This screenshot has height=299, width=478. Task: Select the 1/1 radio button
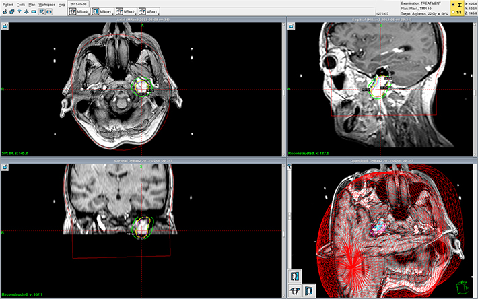pyautogui.click(x=453, y=12)
